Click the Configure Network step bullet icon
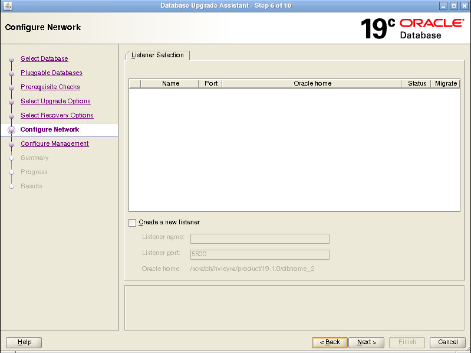The width and height of the screenshot is (471, 353). [11, 130]
